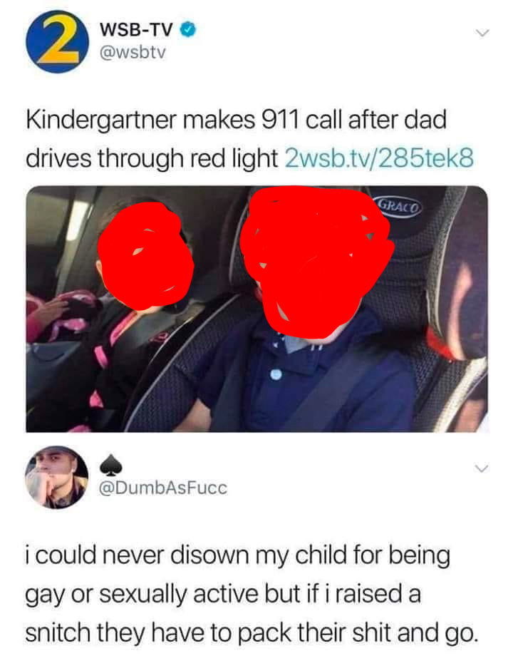Select the @wsbtv handle
The height and width of the screenshot is (668, 513).
click(132, 53)
